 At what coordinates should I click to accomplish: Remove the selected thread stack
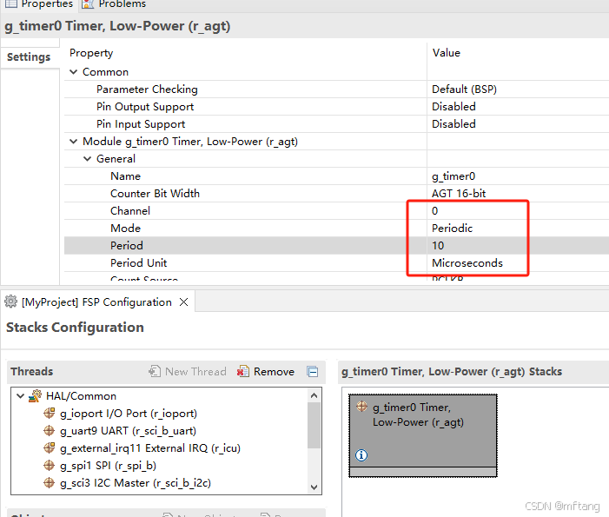(266, 371)
